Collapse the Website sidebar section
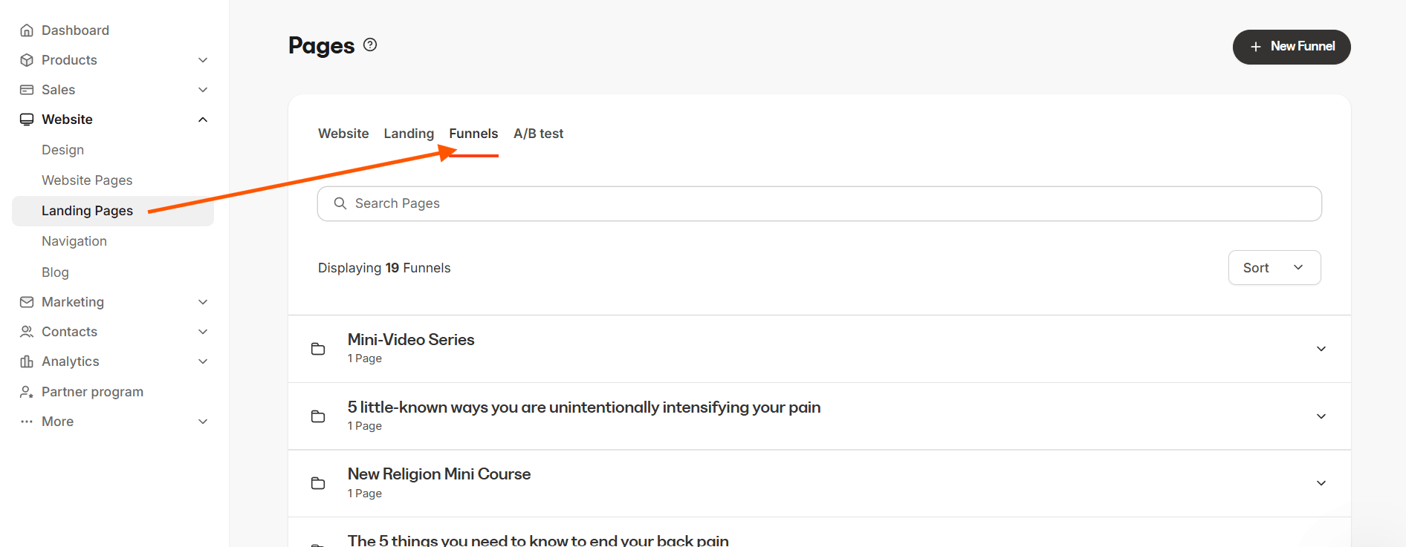Image resolution: width=1406 pixels, height=547 pixels. (203, 119)
